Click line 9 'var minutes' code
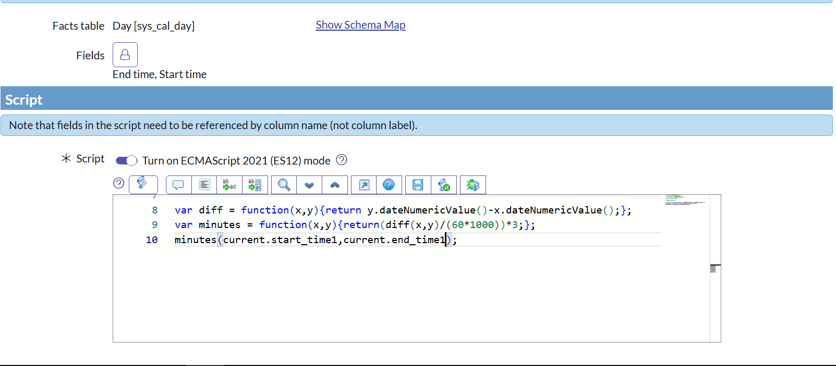Screen dimensions: 836x366 pos(355,225)
